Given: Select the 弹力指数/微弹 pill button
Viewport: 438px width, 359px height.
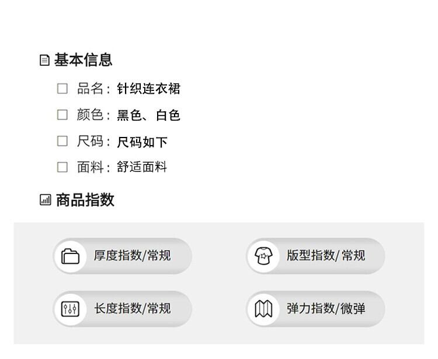Looking at the screenshot, I should click(x=315, y=309).
